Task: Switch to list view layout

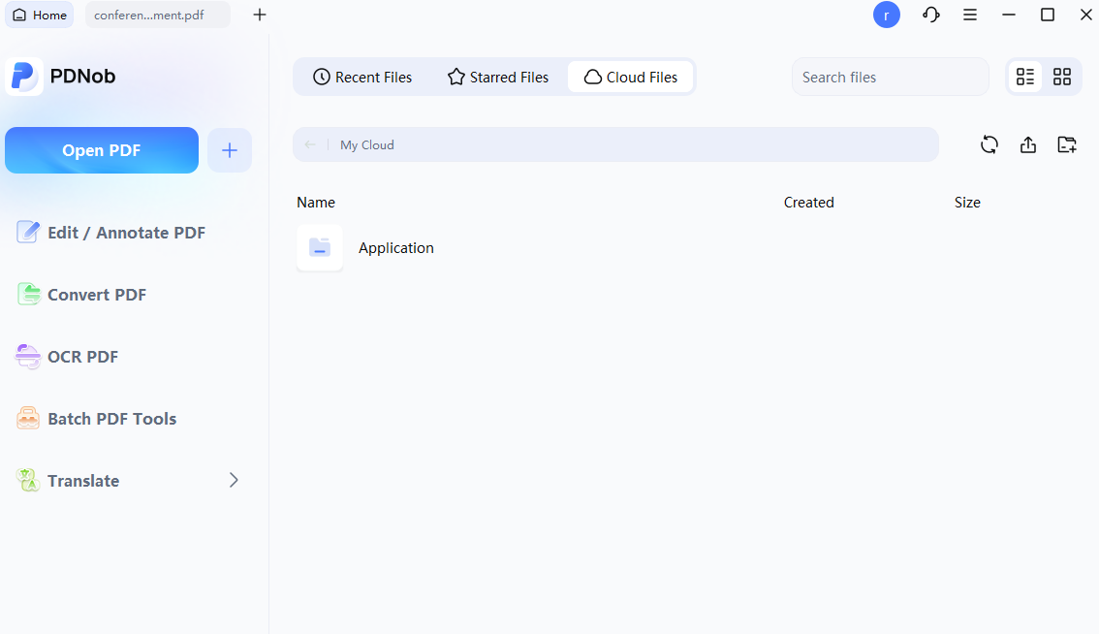Action: 1024,77
